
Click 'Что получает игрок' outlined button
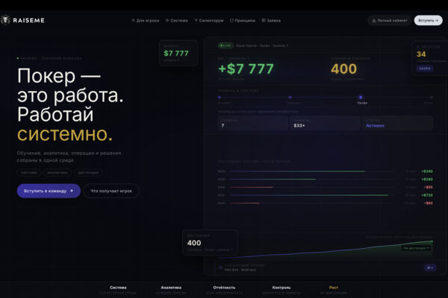point(111,191)
